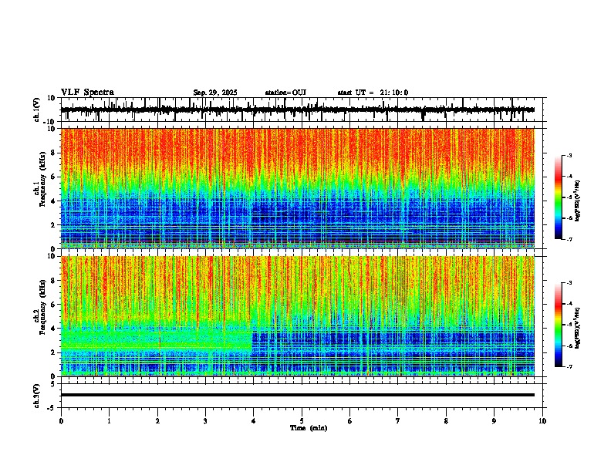The width and height of the screenshot is (611, 472).
Task: Click the ch.2 colorbar 'log(PSD)' label
Action: 577,329
